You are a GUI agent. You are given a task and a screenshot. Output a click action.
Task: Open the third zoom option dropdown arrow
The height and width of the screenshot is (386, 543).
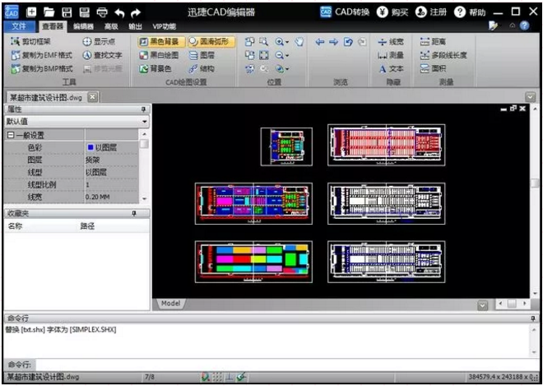[x=287, y=69]
